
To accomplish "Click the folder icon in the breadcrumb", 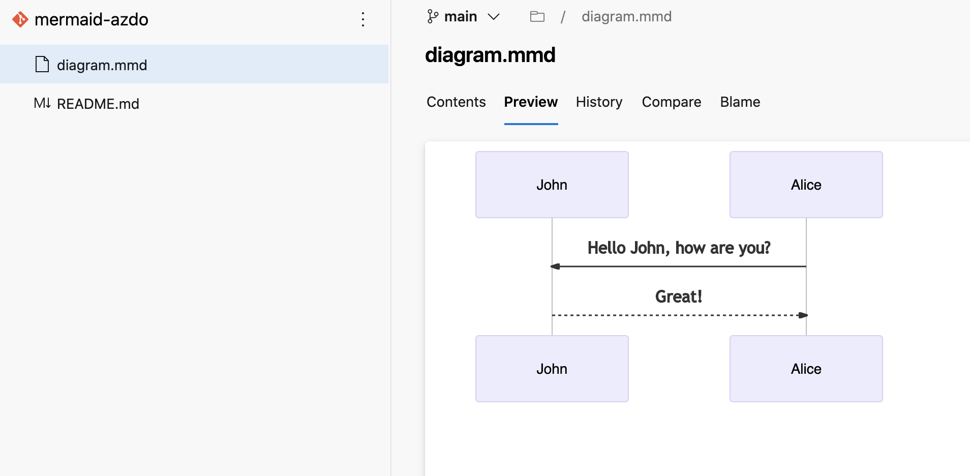I will tap(537, 16).
